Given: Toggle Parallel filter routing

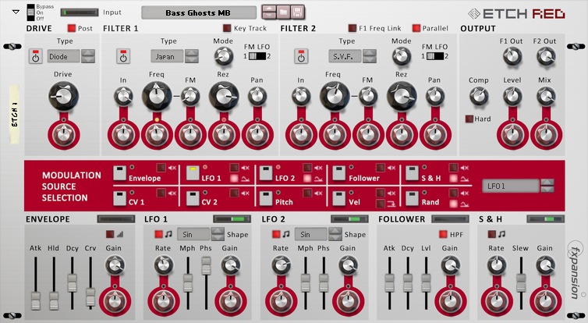Looking at the screenshot, I should pos(416,28).
